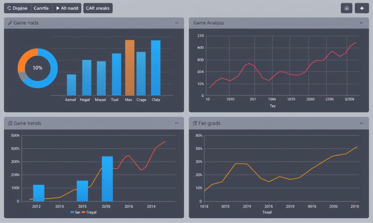373x223 pixels.
Task: Expand the Game Analyss panel options menu
Action: pyautogui.click(x=361, y=23)
